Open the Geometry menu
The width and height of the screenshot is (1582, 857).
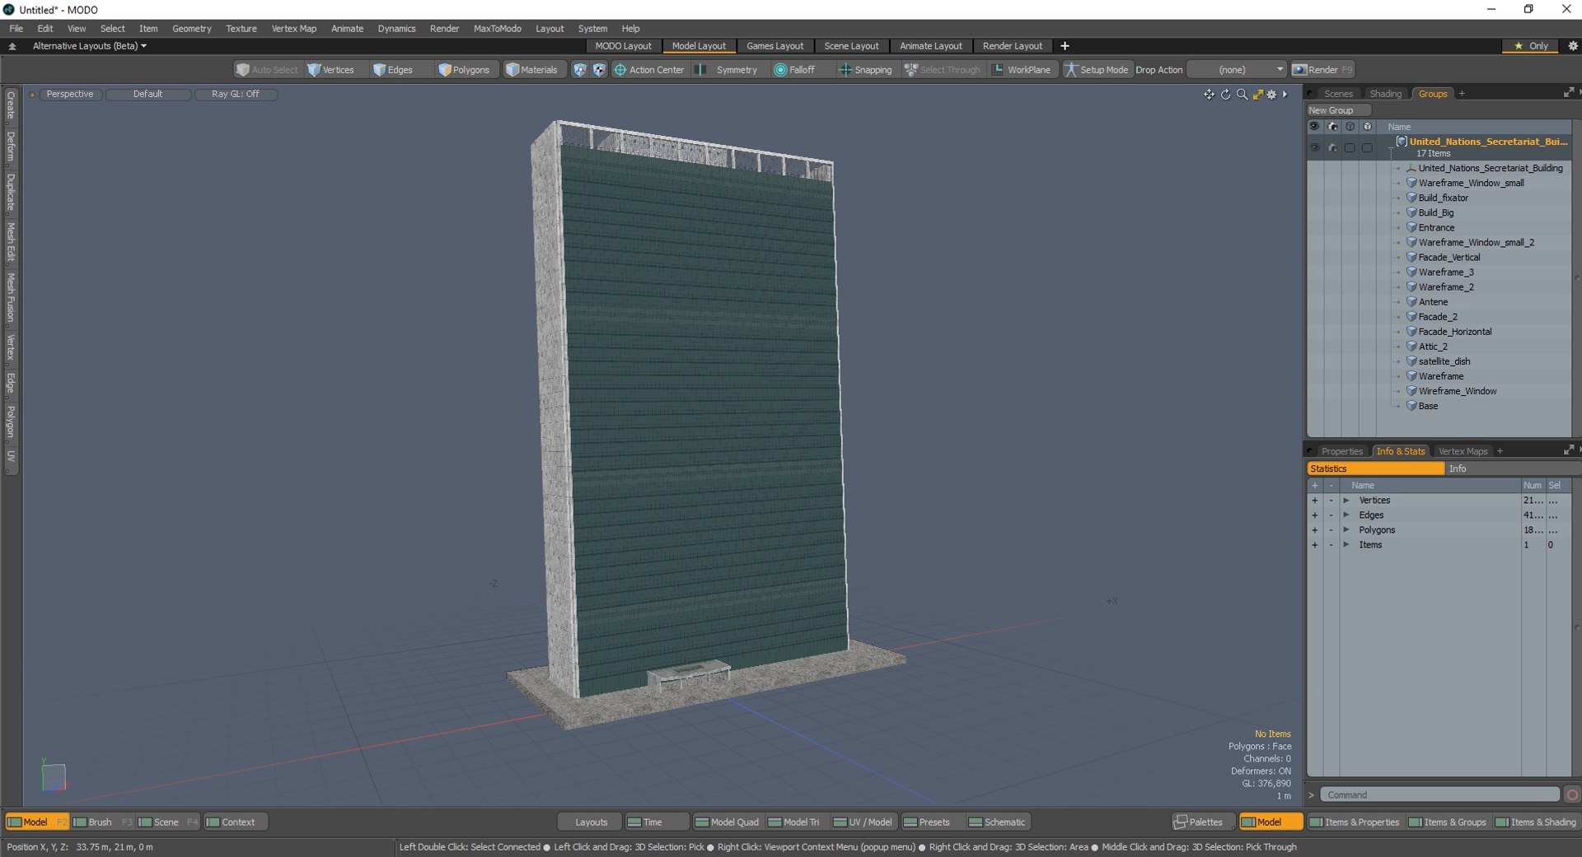point(192,28)
